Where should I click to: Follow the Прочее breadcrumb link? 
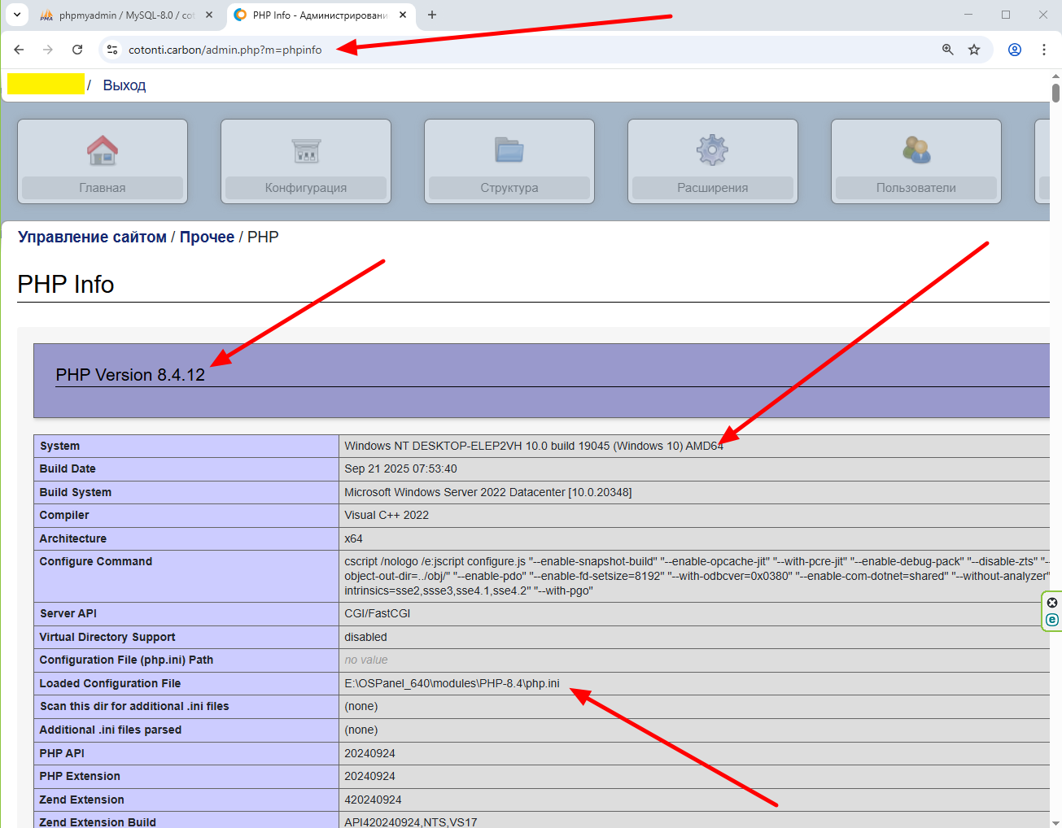point(207,237)
